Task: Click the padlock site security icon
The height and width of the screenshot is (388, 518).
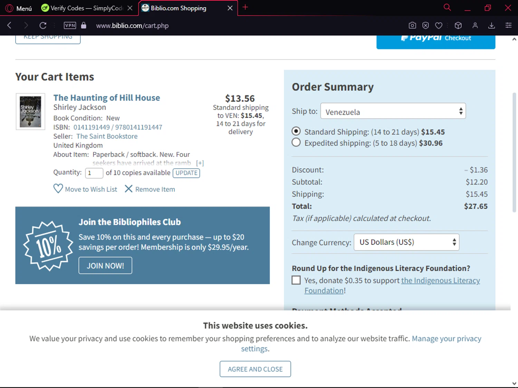Action: click(x=84, y=25)
